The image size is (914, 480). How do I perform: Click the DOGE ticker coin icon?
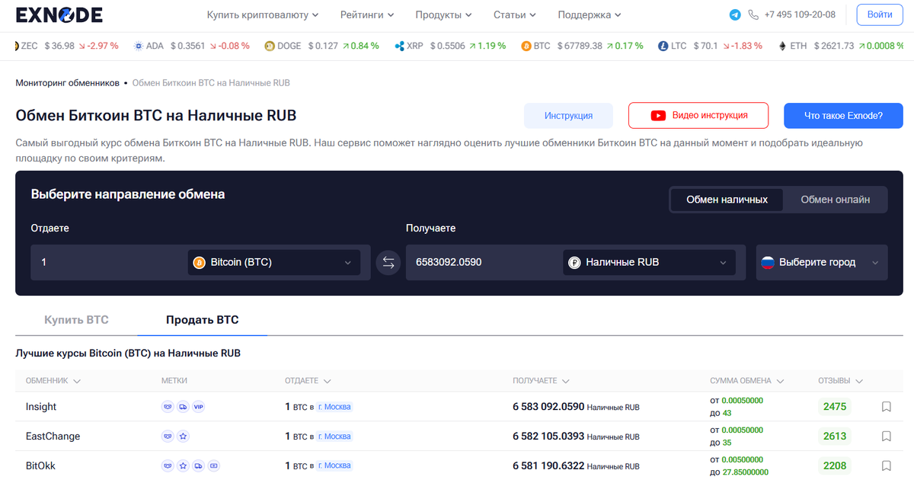270,46
